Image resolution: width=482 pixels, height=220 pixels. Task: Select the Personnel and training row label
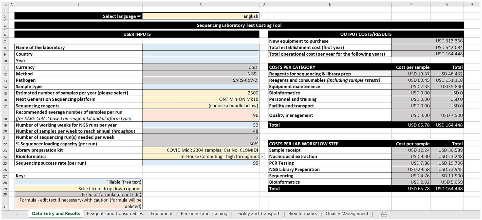(330, 99)
